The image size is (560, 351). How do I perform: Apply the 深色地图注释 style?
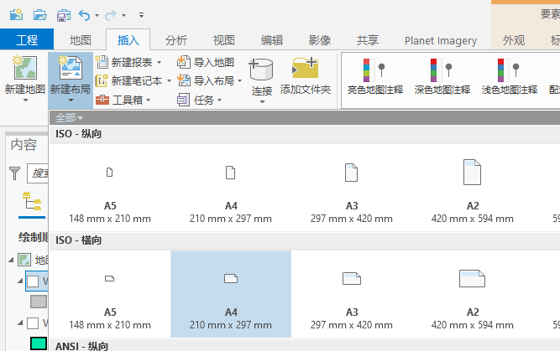[x=442, y=76]
